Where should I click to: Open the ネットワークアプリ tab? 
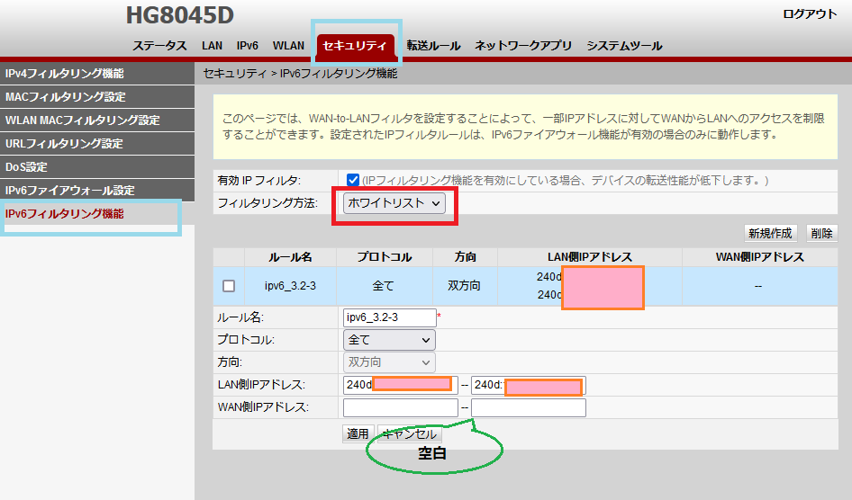[523, 46]
